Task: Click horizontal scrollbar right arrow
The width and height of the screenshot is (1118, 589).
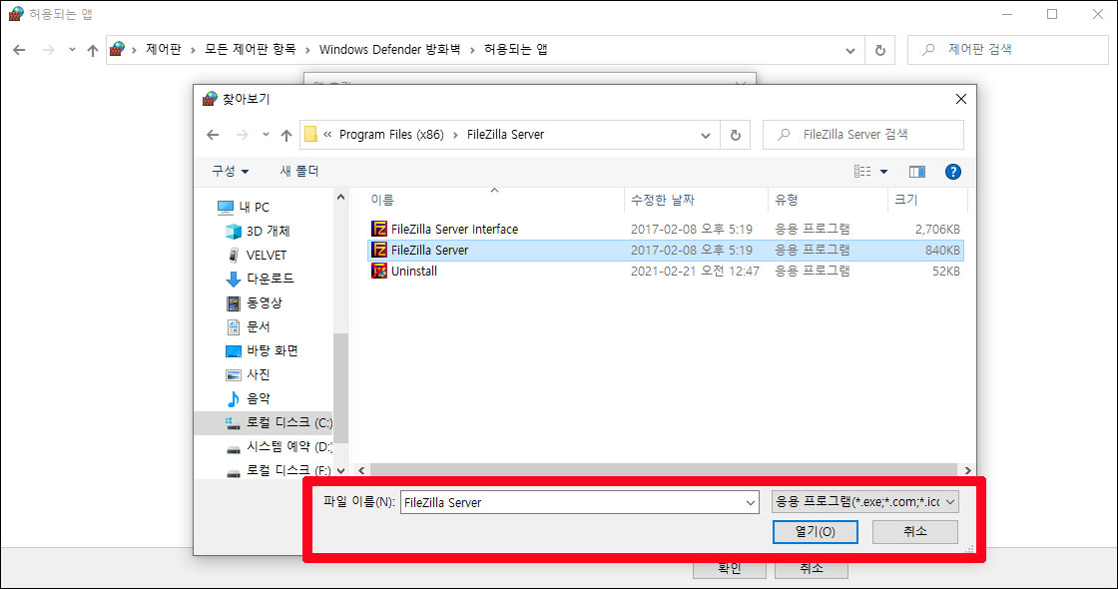Action: pyautogui.click(x=967, y=470)
